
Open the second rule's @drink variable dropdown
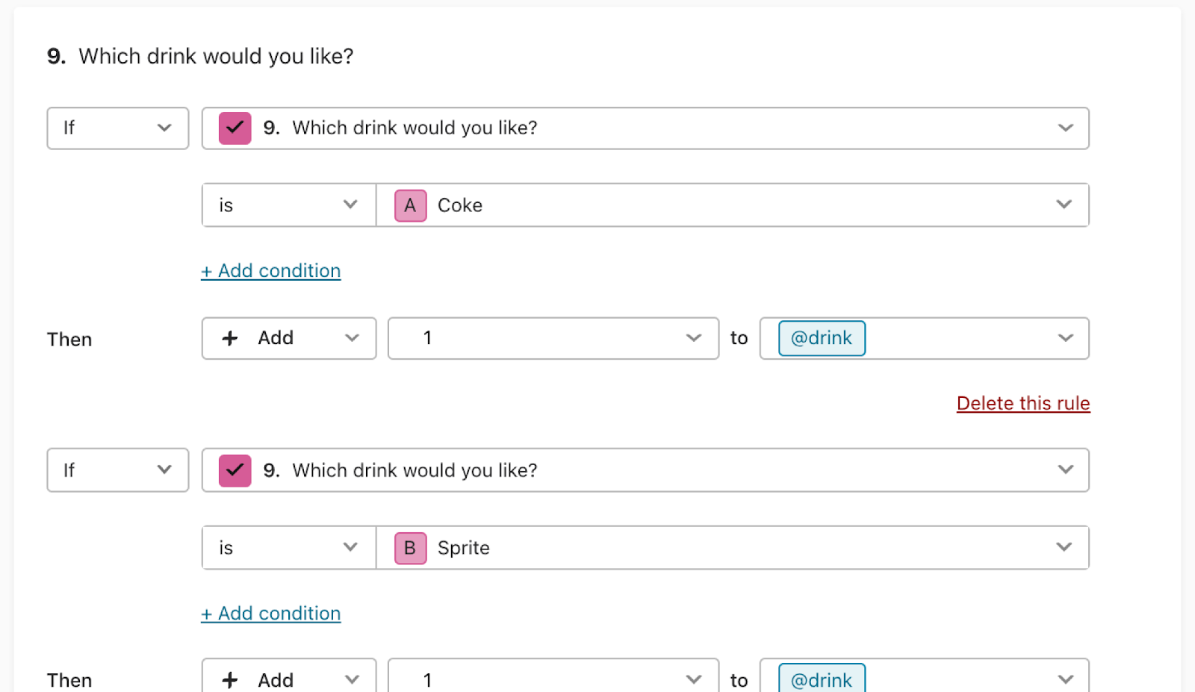[925, 676]
